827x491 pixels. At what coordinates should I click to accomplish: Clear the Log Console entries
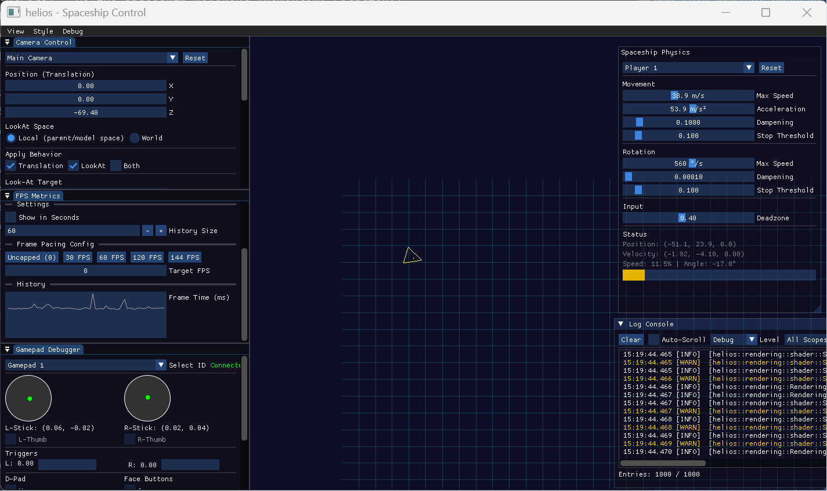click(631, 340)
